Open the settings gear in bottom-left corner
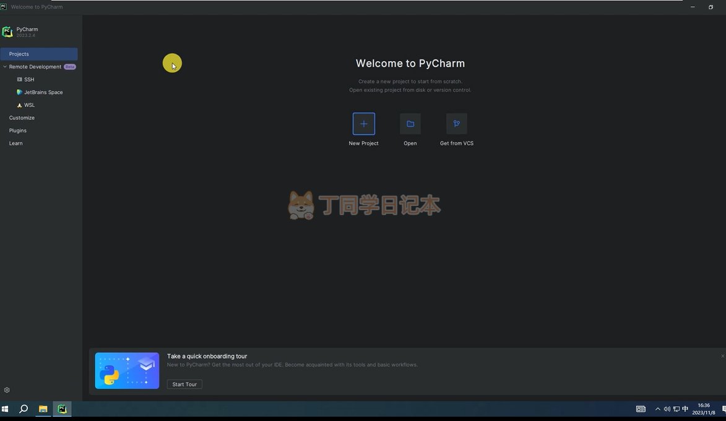Image resolution: width=726 pixels, height=421 pixels. pos(7,390)
